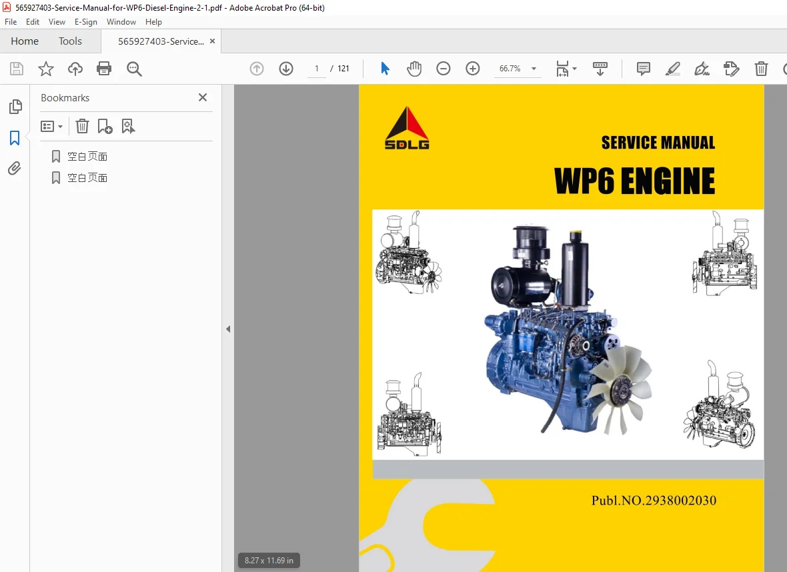
Task: Switch to the Tools tab
Action: 70,41
